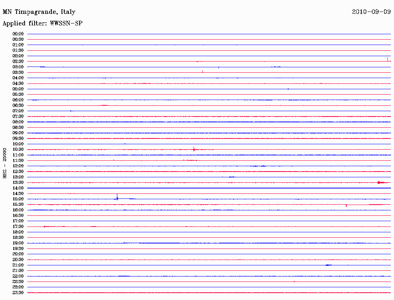Screen dimensions: 394x300
Task: Select the 01:00 time label
Action: (18, 45)
